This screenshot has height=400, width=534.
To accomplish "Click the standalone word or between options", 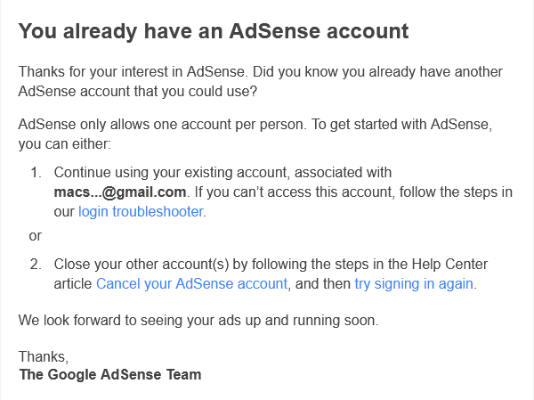I will tap(36, 236).
